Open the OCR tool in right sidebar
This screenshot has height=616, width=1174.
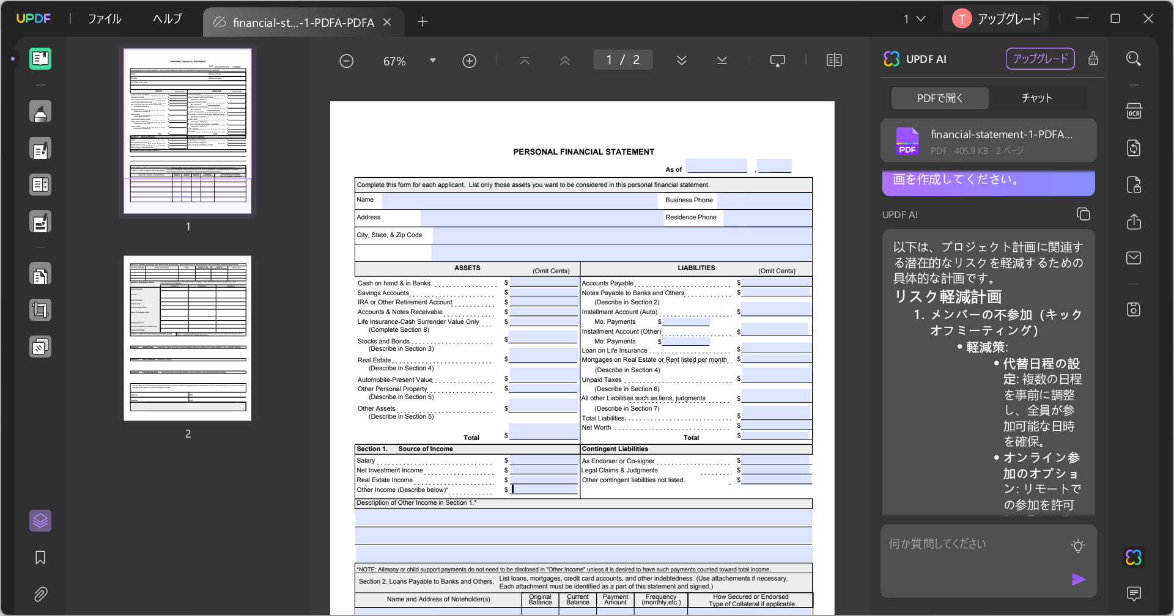[x=1134, y=111]
